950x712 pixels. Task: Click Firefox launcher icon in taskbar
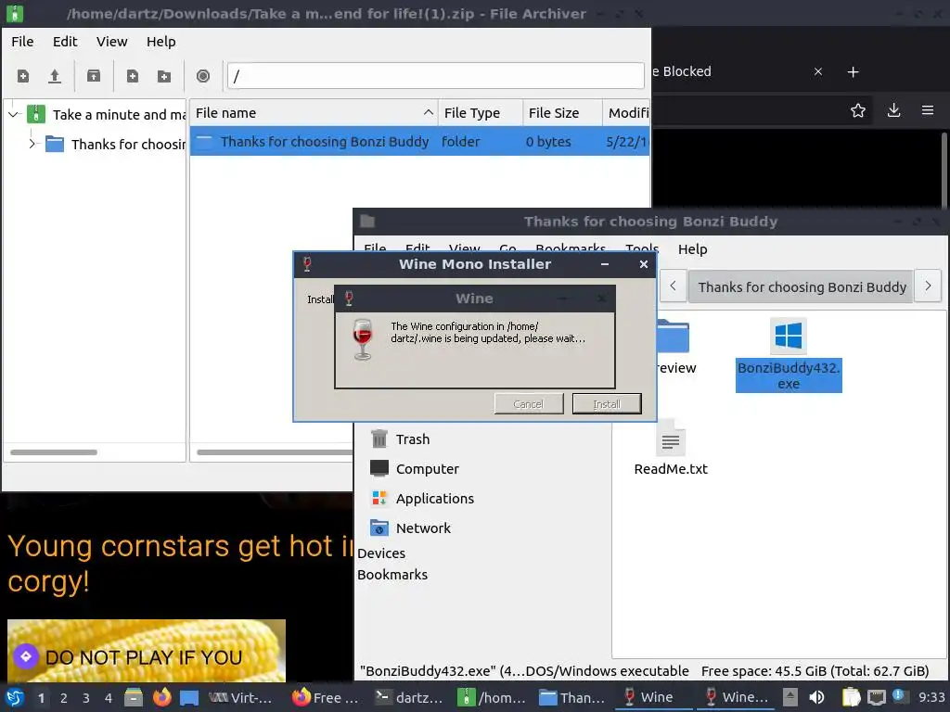pyautogui.click(x=161, y=697)
